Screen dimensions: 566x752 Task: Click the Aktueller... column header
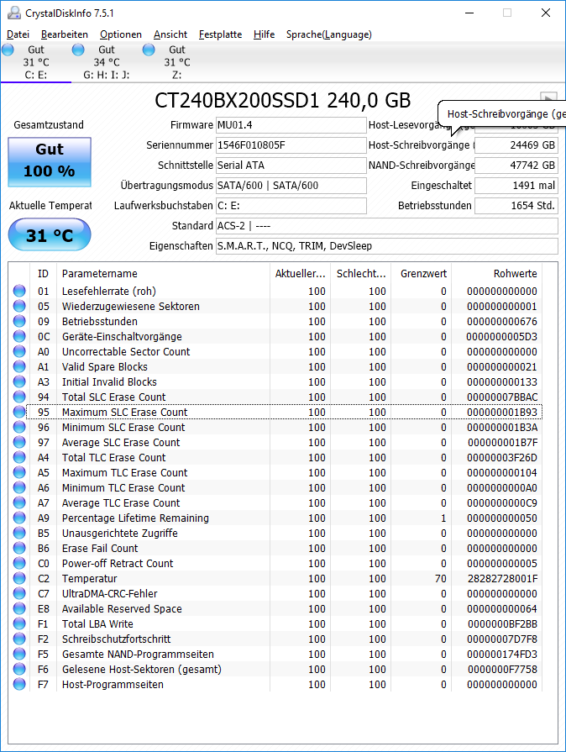pos(300,273)
